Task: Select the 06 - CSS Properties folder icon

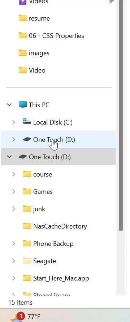Action: click(23, 35)
